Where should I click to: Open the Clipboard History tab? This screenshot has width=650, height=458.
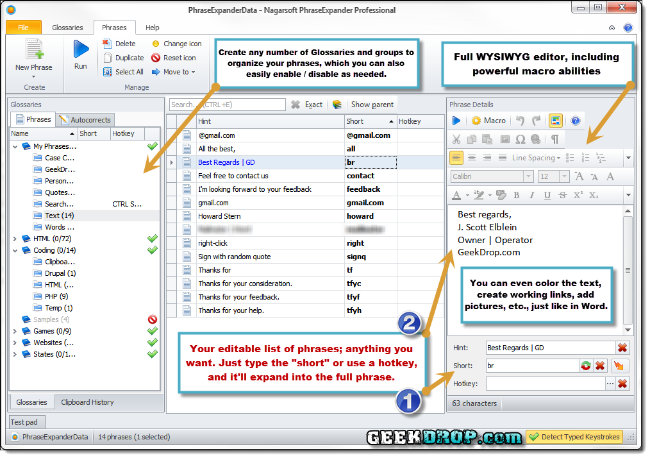click(87, 402)
